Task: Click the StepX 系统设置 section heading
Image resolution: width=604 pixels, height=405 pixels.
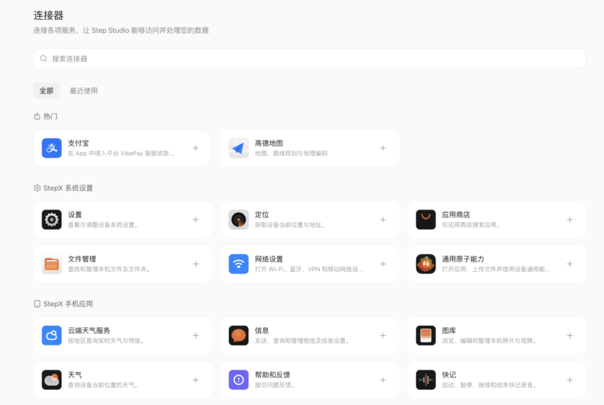Action: [64, 188]
